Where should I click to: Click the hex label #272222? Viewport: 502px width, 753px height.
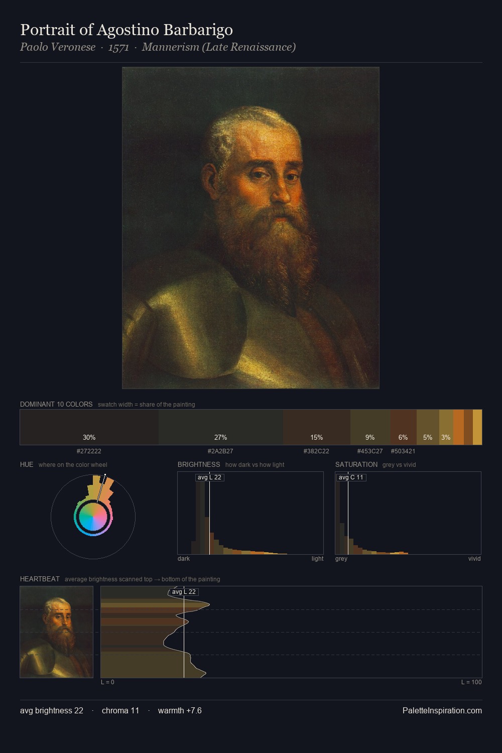[89, 451]
